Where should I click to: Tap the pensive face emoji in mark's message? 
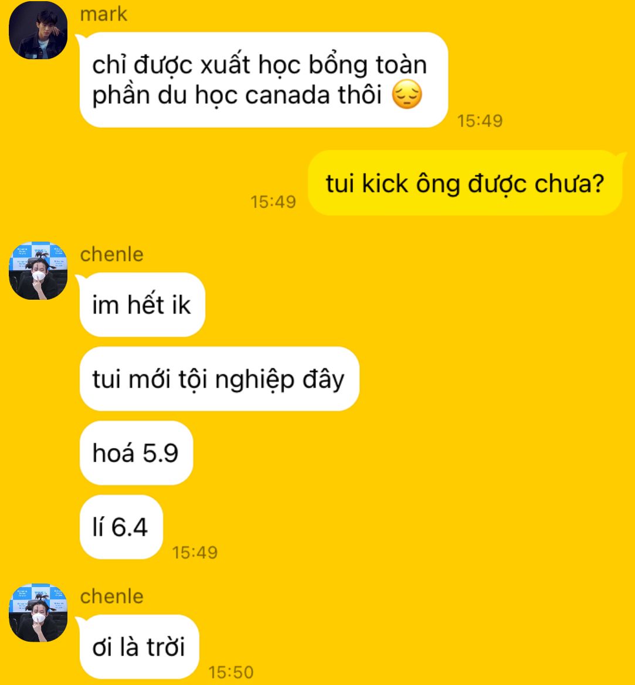[407, 94]
